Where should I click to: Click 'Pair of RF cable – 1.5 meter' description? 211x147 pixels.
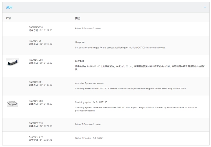pos(89,138)
